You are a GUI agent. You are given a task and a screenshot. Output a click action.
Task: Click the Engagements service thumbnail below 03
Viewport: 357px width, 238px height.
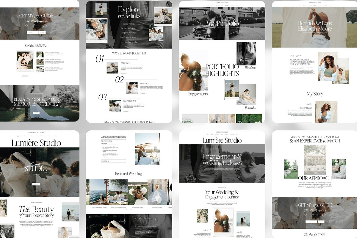(x=115, y=105)
